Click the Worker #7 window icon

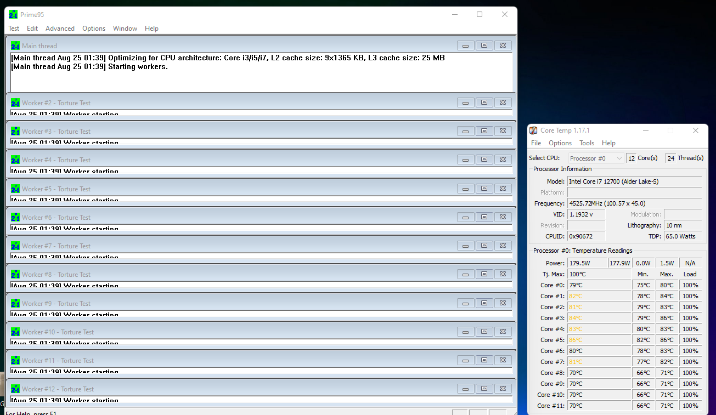pyautogui.click(x=15, y=246)
